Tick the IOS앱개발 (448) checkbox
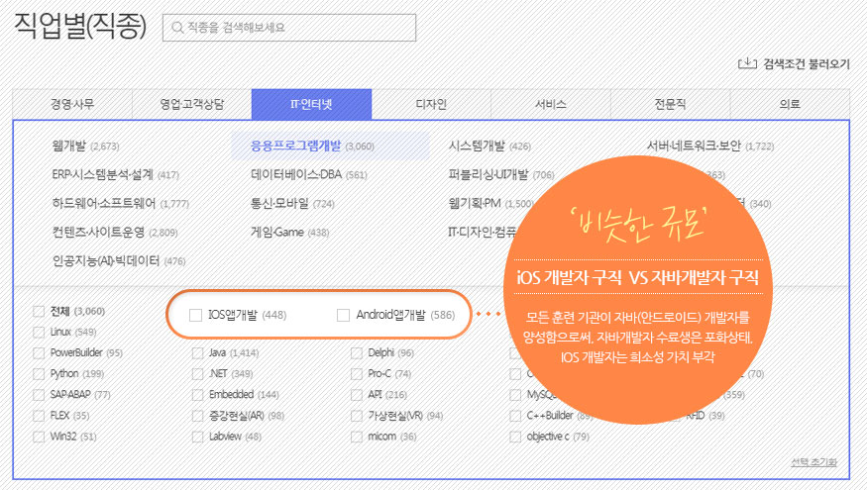Image resolution: width=867 pixels, height=490 pixels. [195, 315]
